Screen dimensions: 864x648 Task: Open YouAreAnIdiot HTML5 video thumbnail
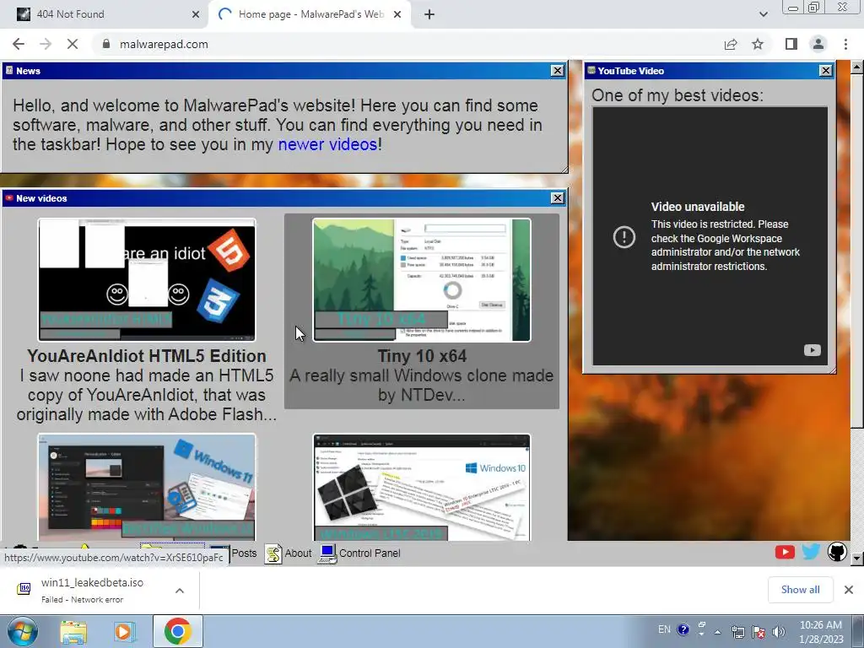tap(147, 280)
